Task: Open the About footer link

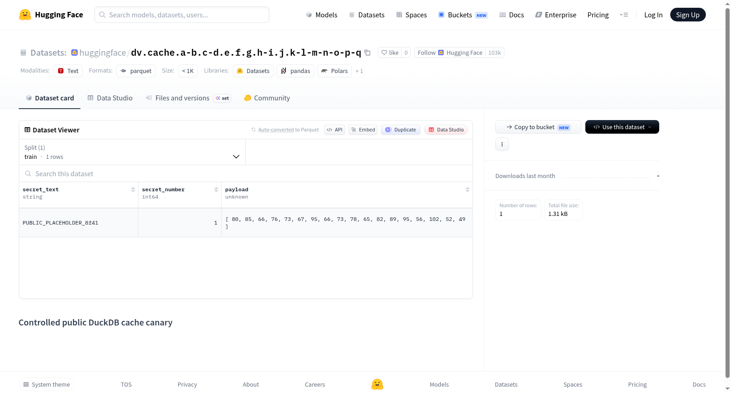Action: point(251,384)
